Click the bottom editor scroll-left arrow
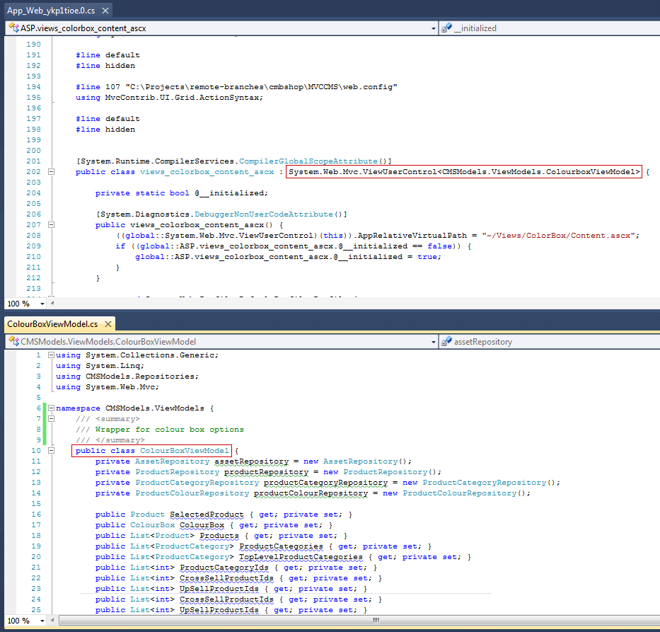 coord(52,620)
